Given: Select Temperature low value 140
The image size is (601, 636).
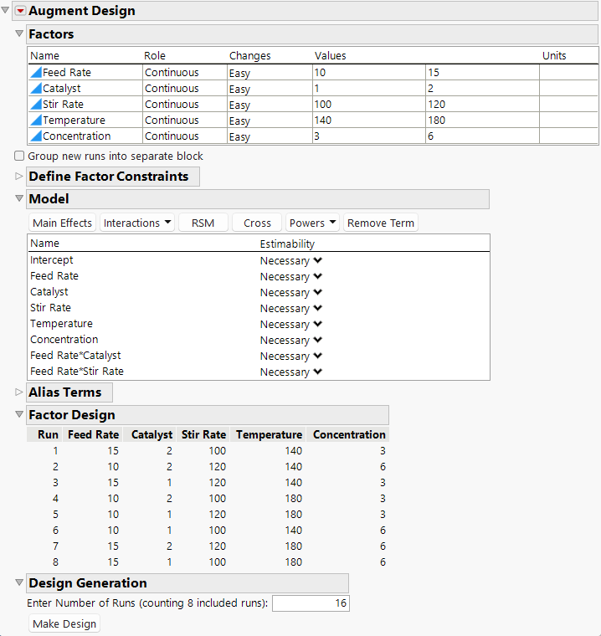Looking at the screenshot, I should 369,120.
